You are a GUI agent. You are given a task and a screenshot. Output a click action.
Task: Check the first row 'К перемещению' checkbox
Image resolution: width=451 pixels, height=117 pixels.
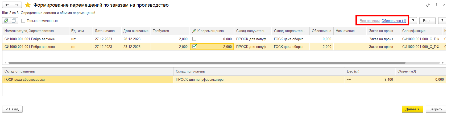pos(195,39)
